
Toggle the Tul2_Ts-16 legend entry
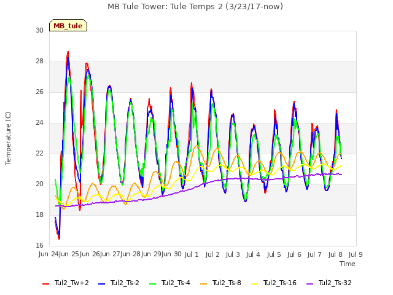(274, 283)
